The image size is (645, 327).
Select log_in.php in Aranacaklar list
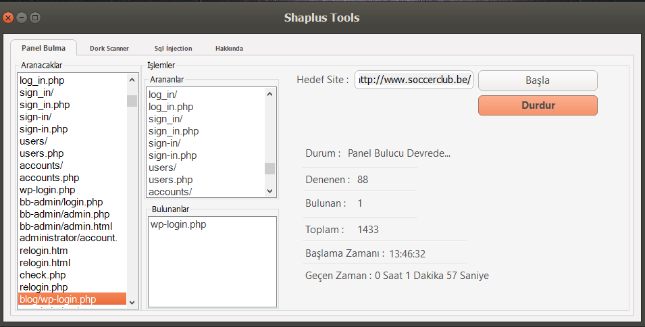(x=72, y=80)
